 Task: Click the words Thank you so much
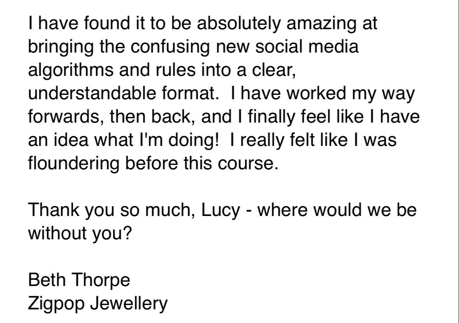[112, 210]
